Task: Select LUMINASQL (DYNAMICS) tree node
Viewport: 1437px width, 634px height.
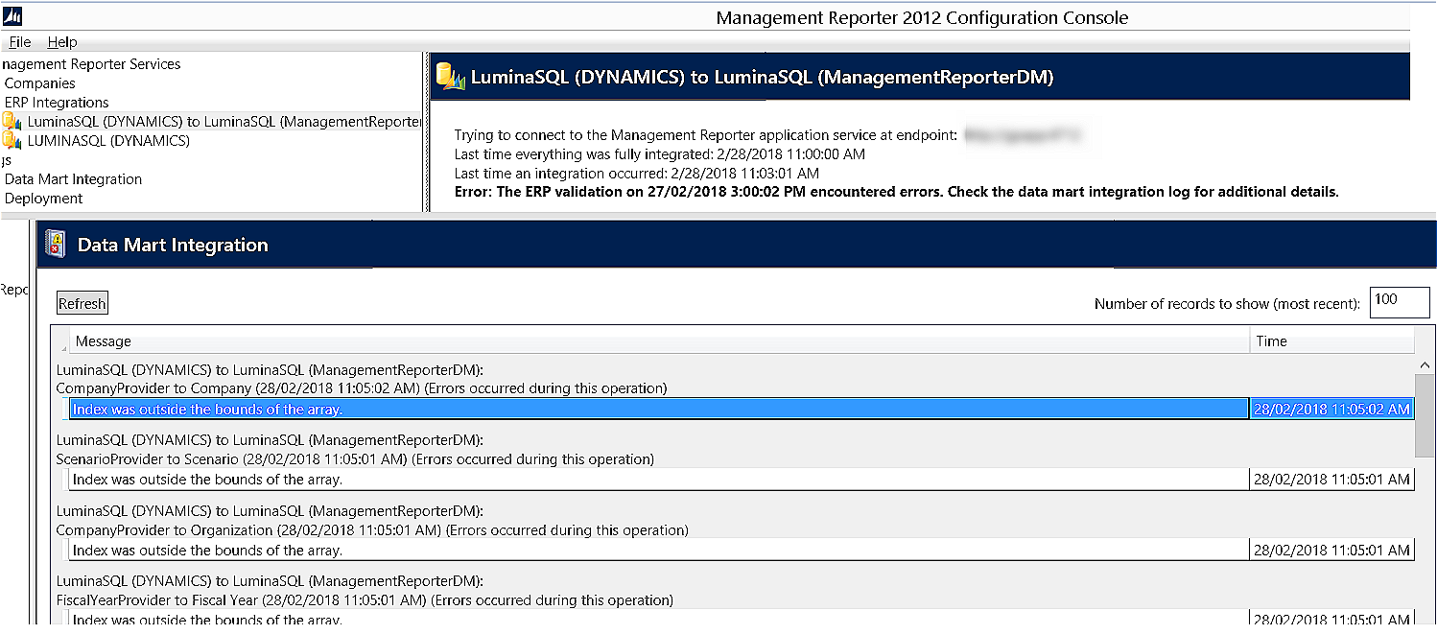Action: pyautogui.click(x=108, y=141)
